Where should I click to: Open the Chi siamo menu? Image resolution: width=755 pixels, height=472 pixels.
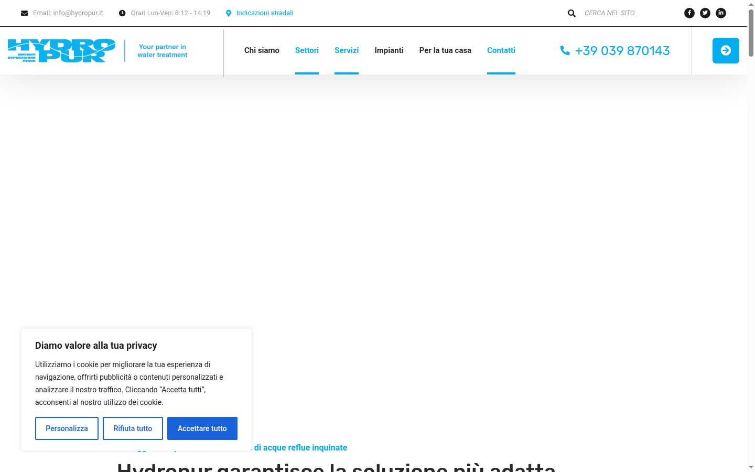pos(262,50)
